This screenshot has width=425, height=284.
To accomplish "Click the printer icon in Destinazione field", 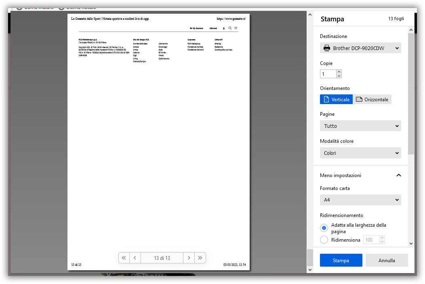I will pyautogui.click(x=326, y=48).
